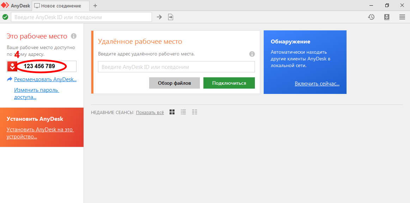Click Установить AnyDesk на это устройство link
The width and height of the screenshot is (410, 203).
click(x=40, y=133)
